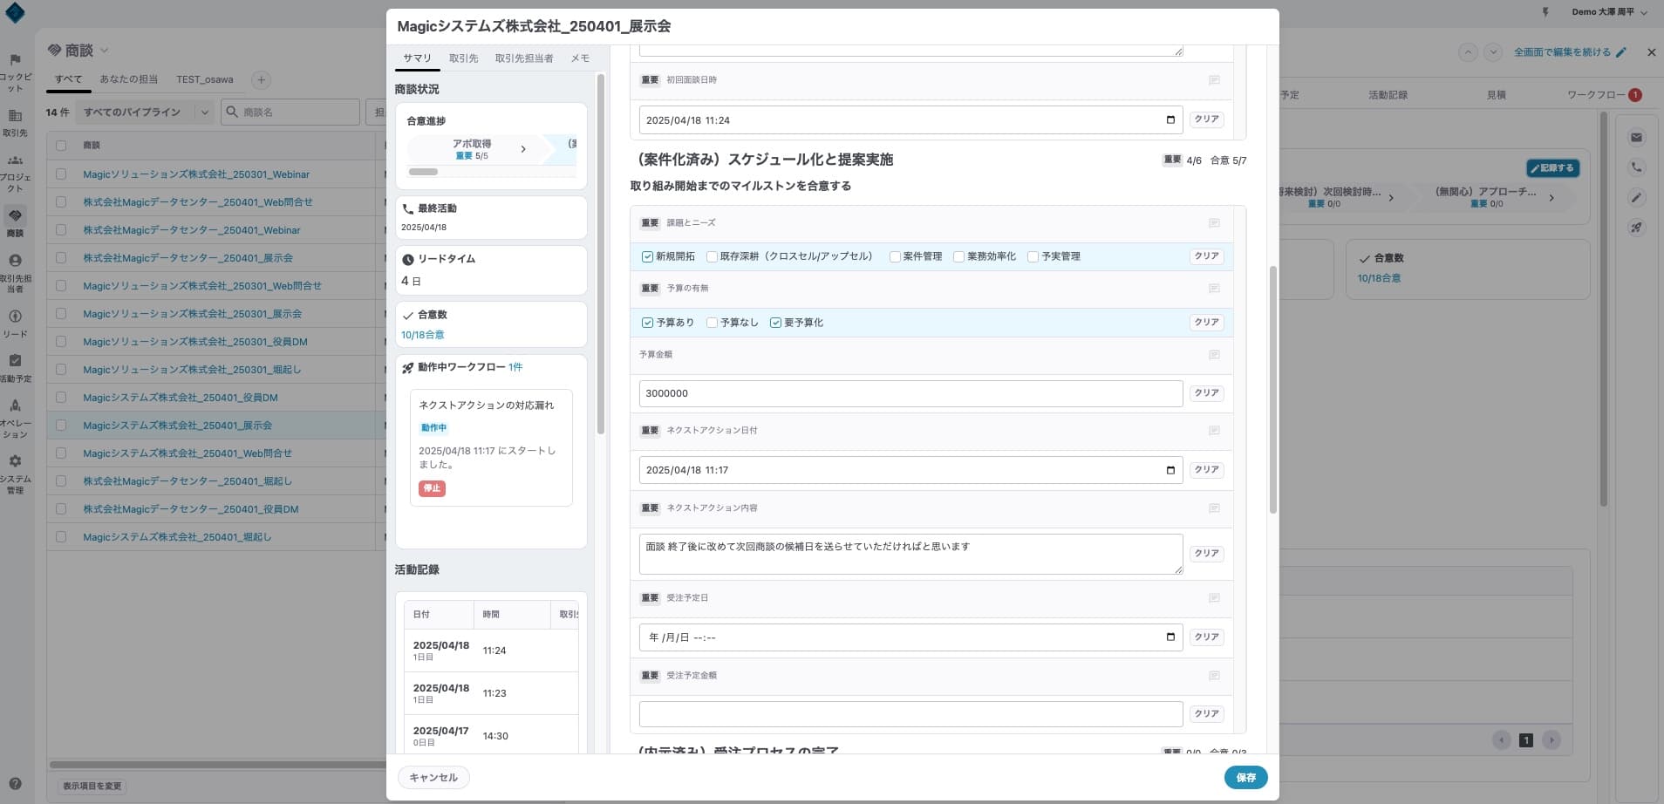Toggle the 新規開拓 checkbox
1664x804 pixels.
click(647, 256)
